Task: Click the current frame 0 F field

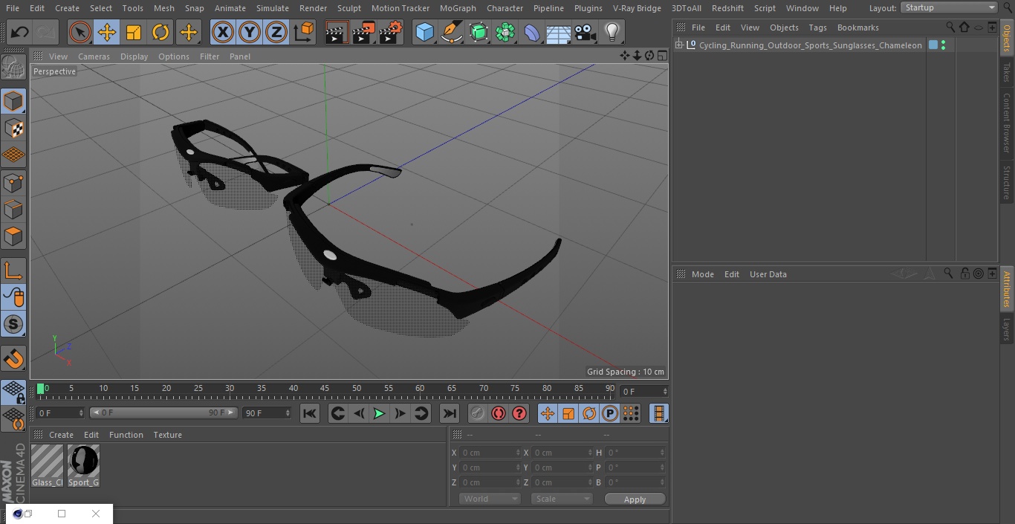Action: [644, 391]
